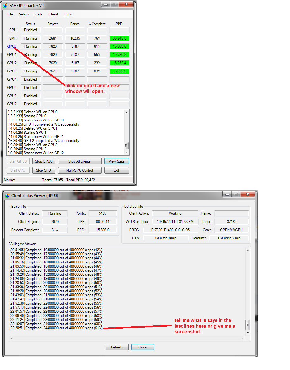The width and height of the screenshot is (290, 370).
Task: Refresh the FAHlog viewer
Action: coord(117,347)
